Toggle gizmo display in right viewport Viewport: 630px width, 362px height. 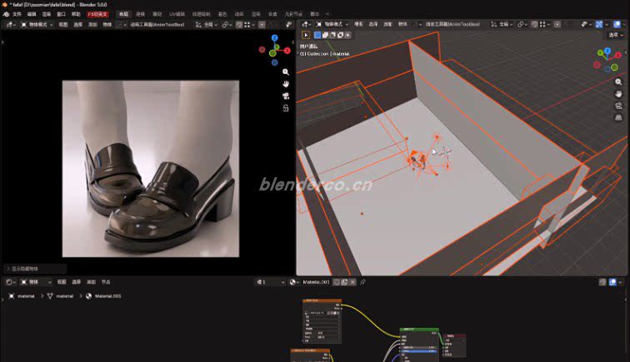tap(599, 24)
